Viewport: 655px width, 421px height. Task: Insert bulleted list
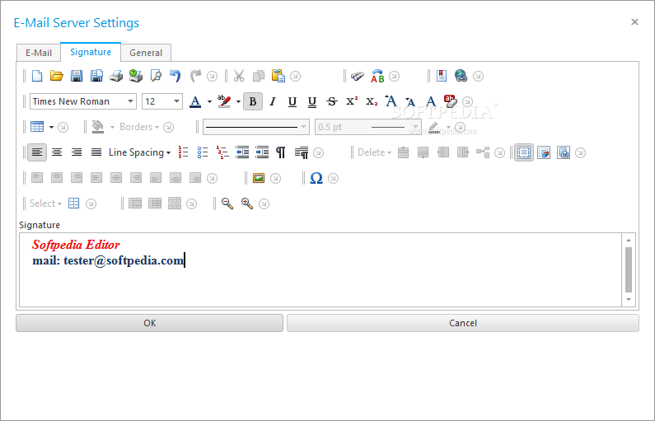coord(203,152)
